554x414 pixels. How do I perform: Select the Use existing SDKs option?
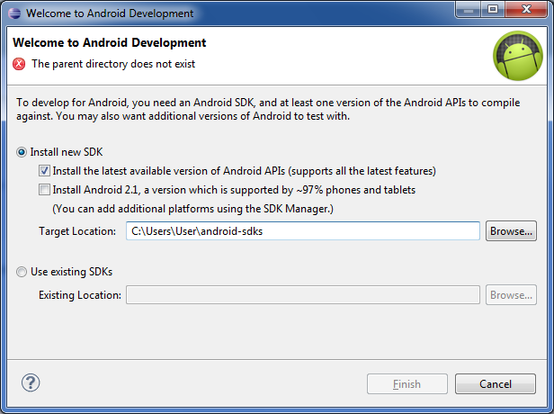pyautogui.click(x=22, y=272)
